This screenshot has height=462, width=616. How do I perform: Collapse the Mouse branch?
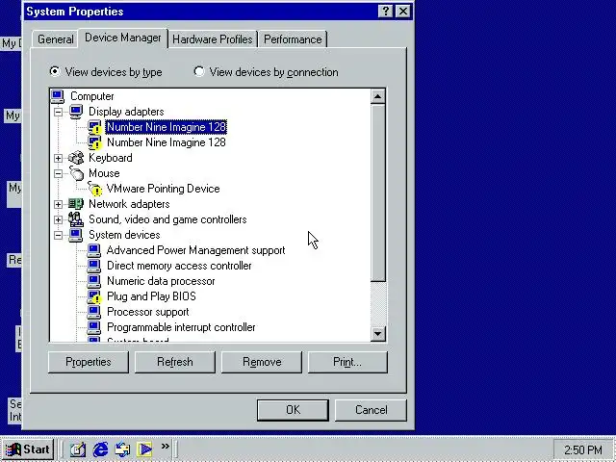click(x=58, y=173)
